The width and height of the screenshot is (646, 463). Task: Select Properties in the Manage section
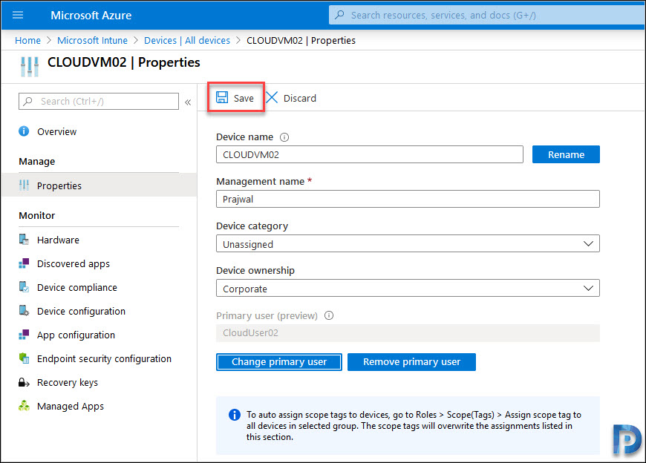pyautogui.click(x=99, y=185)
